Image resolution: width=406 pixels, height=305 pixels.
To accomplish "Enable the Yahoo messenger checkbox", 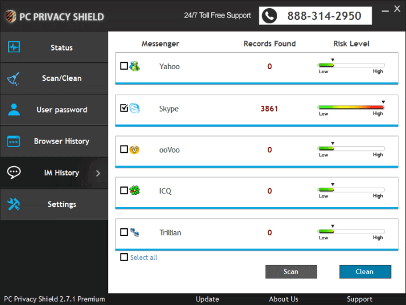I will pyautogui.click(x=124, y=66).
